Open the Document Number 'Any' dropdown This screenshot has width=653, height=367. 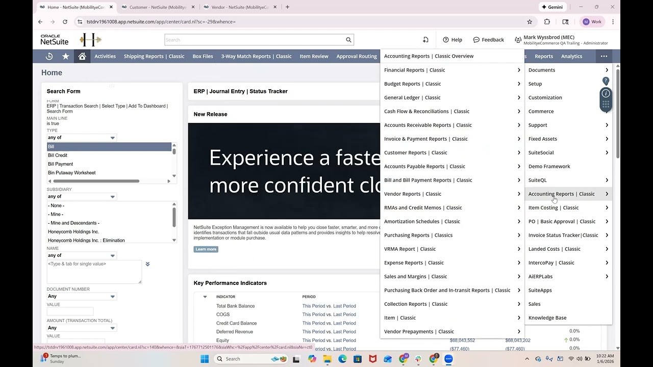click(82, 296)
